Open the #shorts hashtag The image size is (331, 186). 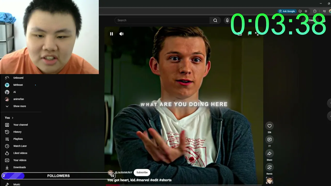[165, 180]
